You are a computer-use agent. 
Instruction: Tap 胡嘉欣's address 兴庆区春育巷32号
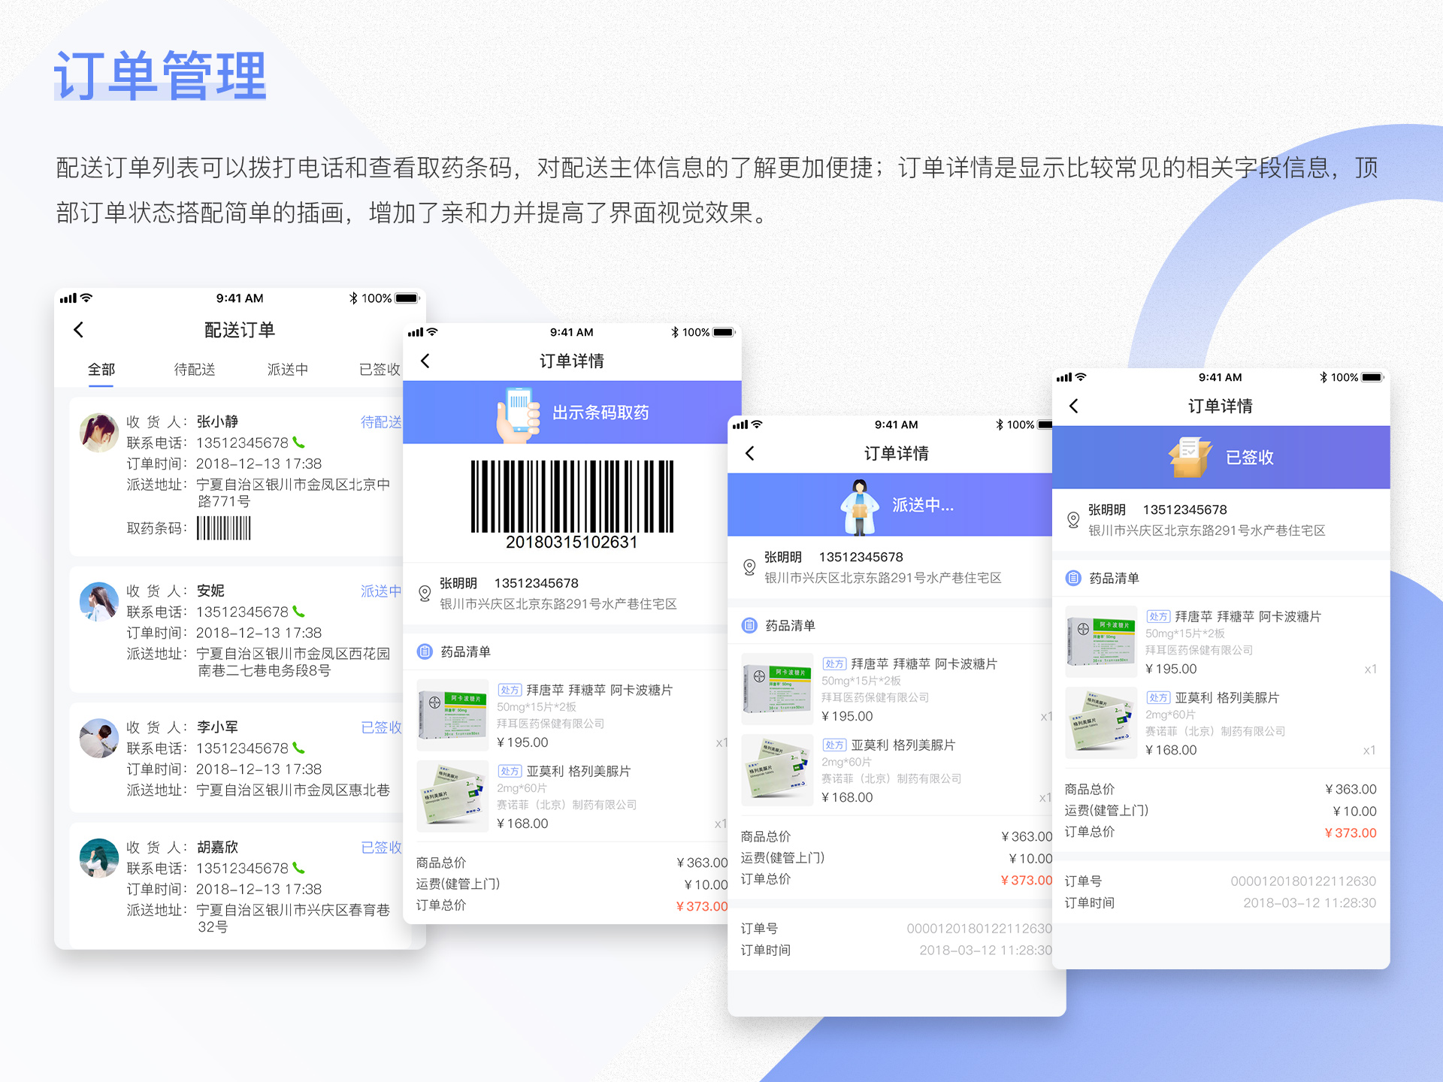pos(294,918)
